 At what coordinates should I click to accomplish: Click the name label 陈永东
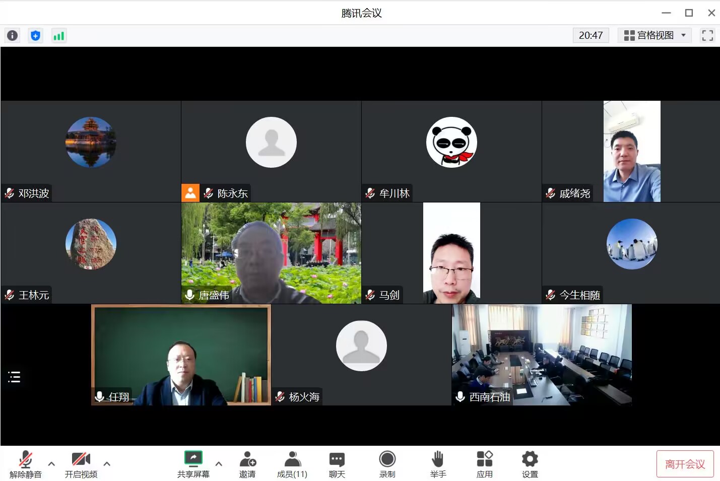(233, 193)
